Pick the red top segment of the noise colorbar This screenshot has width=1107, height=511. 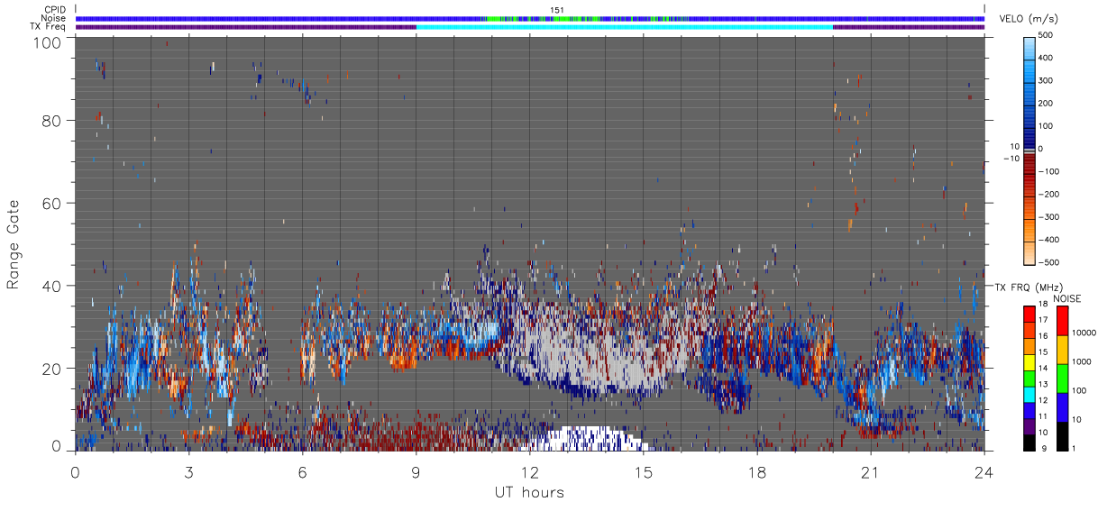tap(1063, 321)
